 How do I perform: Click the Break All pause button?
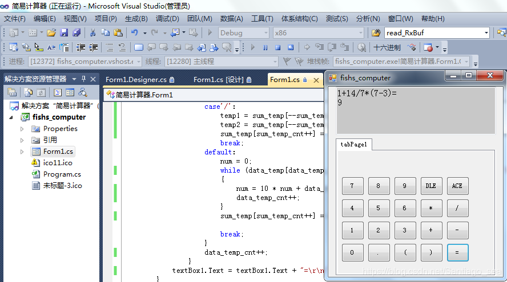point(265,48)
